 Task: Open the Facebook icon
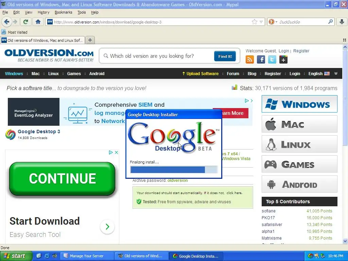[x=261, y=59]
